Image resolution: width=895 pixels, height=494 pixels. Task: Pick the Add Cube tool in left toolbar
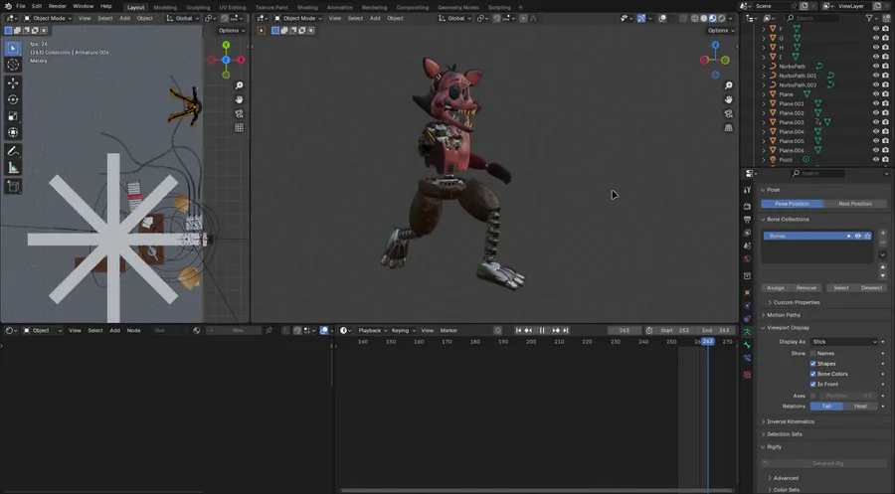click(13, 187)
